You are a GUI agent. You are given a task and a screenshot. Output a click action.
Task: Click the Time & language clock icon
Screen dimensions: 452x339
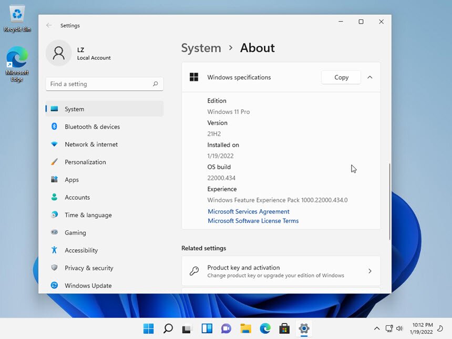(54, 215)
